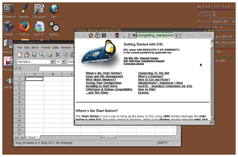Click column B header in Siag
This screenshot has height=157, width=238.
click(53, 74)
